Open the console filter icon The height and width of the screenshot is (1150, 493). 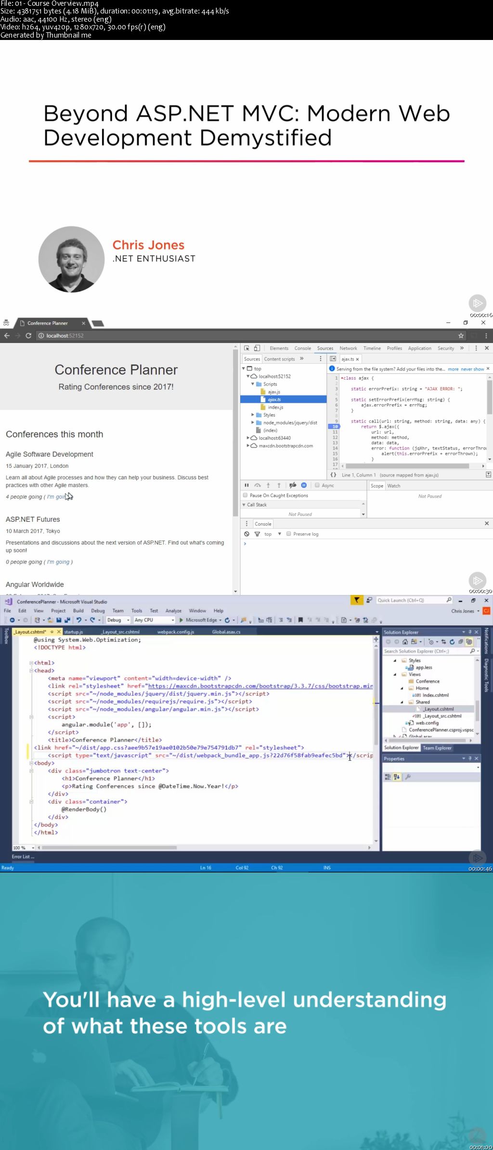[257, 534]
